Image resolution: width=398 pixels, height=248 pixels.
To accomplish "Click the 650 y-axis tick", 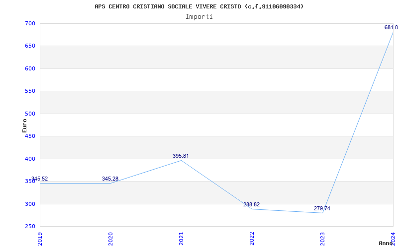I will tap(30, 46).
